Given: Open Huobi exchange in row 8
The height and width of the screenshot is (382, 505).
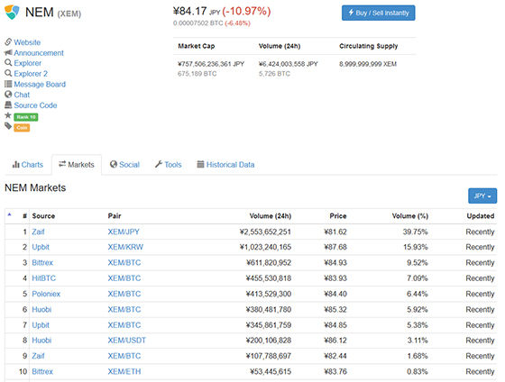Looking at the screenshot, I should [41, 341].
